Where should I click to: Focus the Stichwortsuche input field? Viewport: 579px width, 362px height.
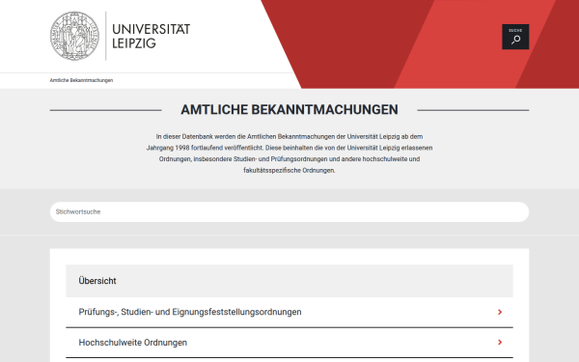click(x=289, y=211)
